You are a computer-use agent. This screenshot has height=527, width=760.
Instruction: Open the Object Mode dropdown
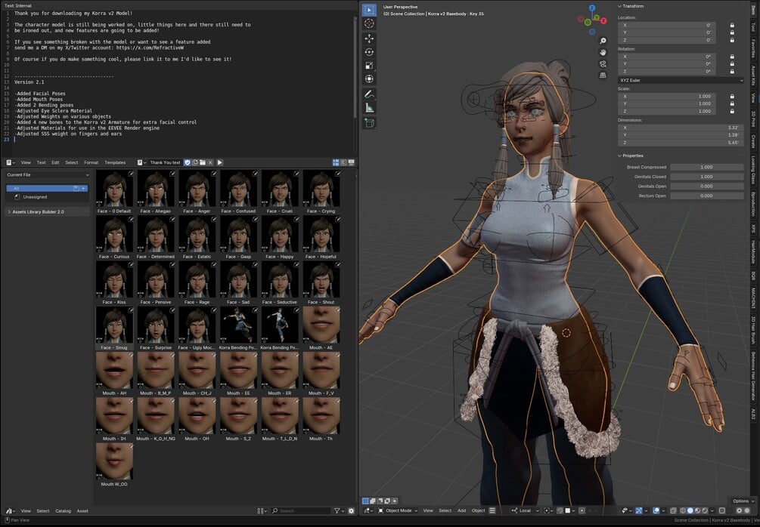coord(398,510)
